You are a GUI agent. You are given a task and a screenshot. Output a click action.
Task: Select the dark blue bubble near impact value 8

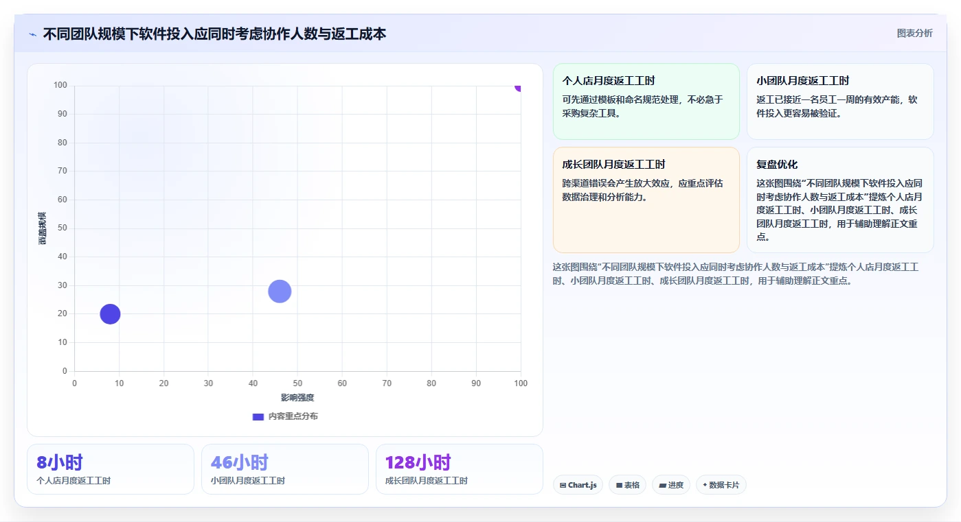tap(110, 314)
